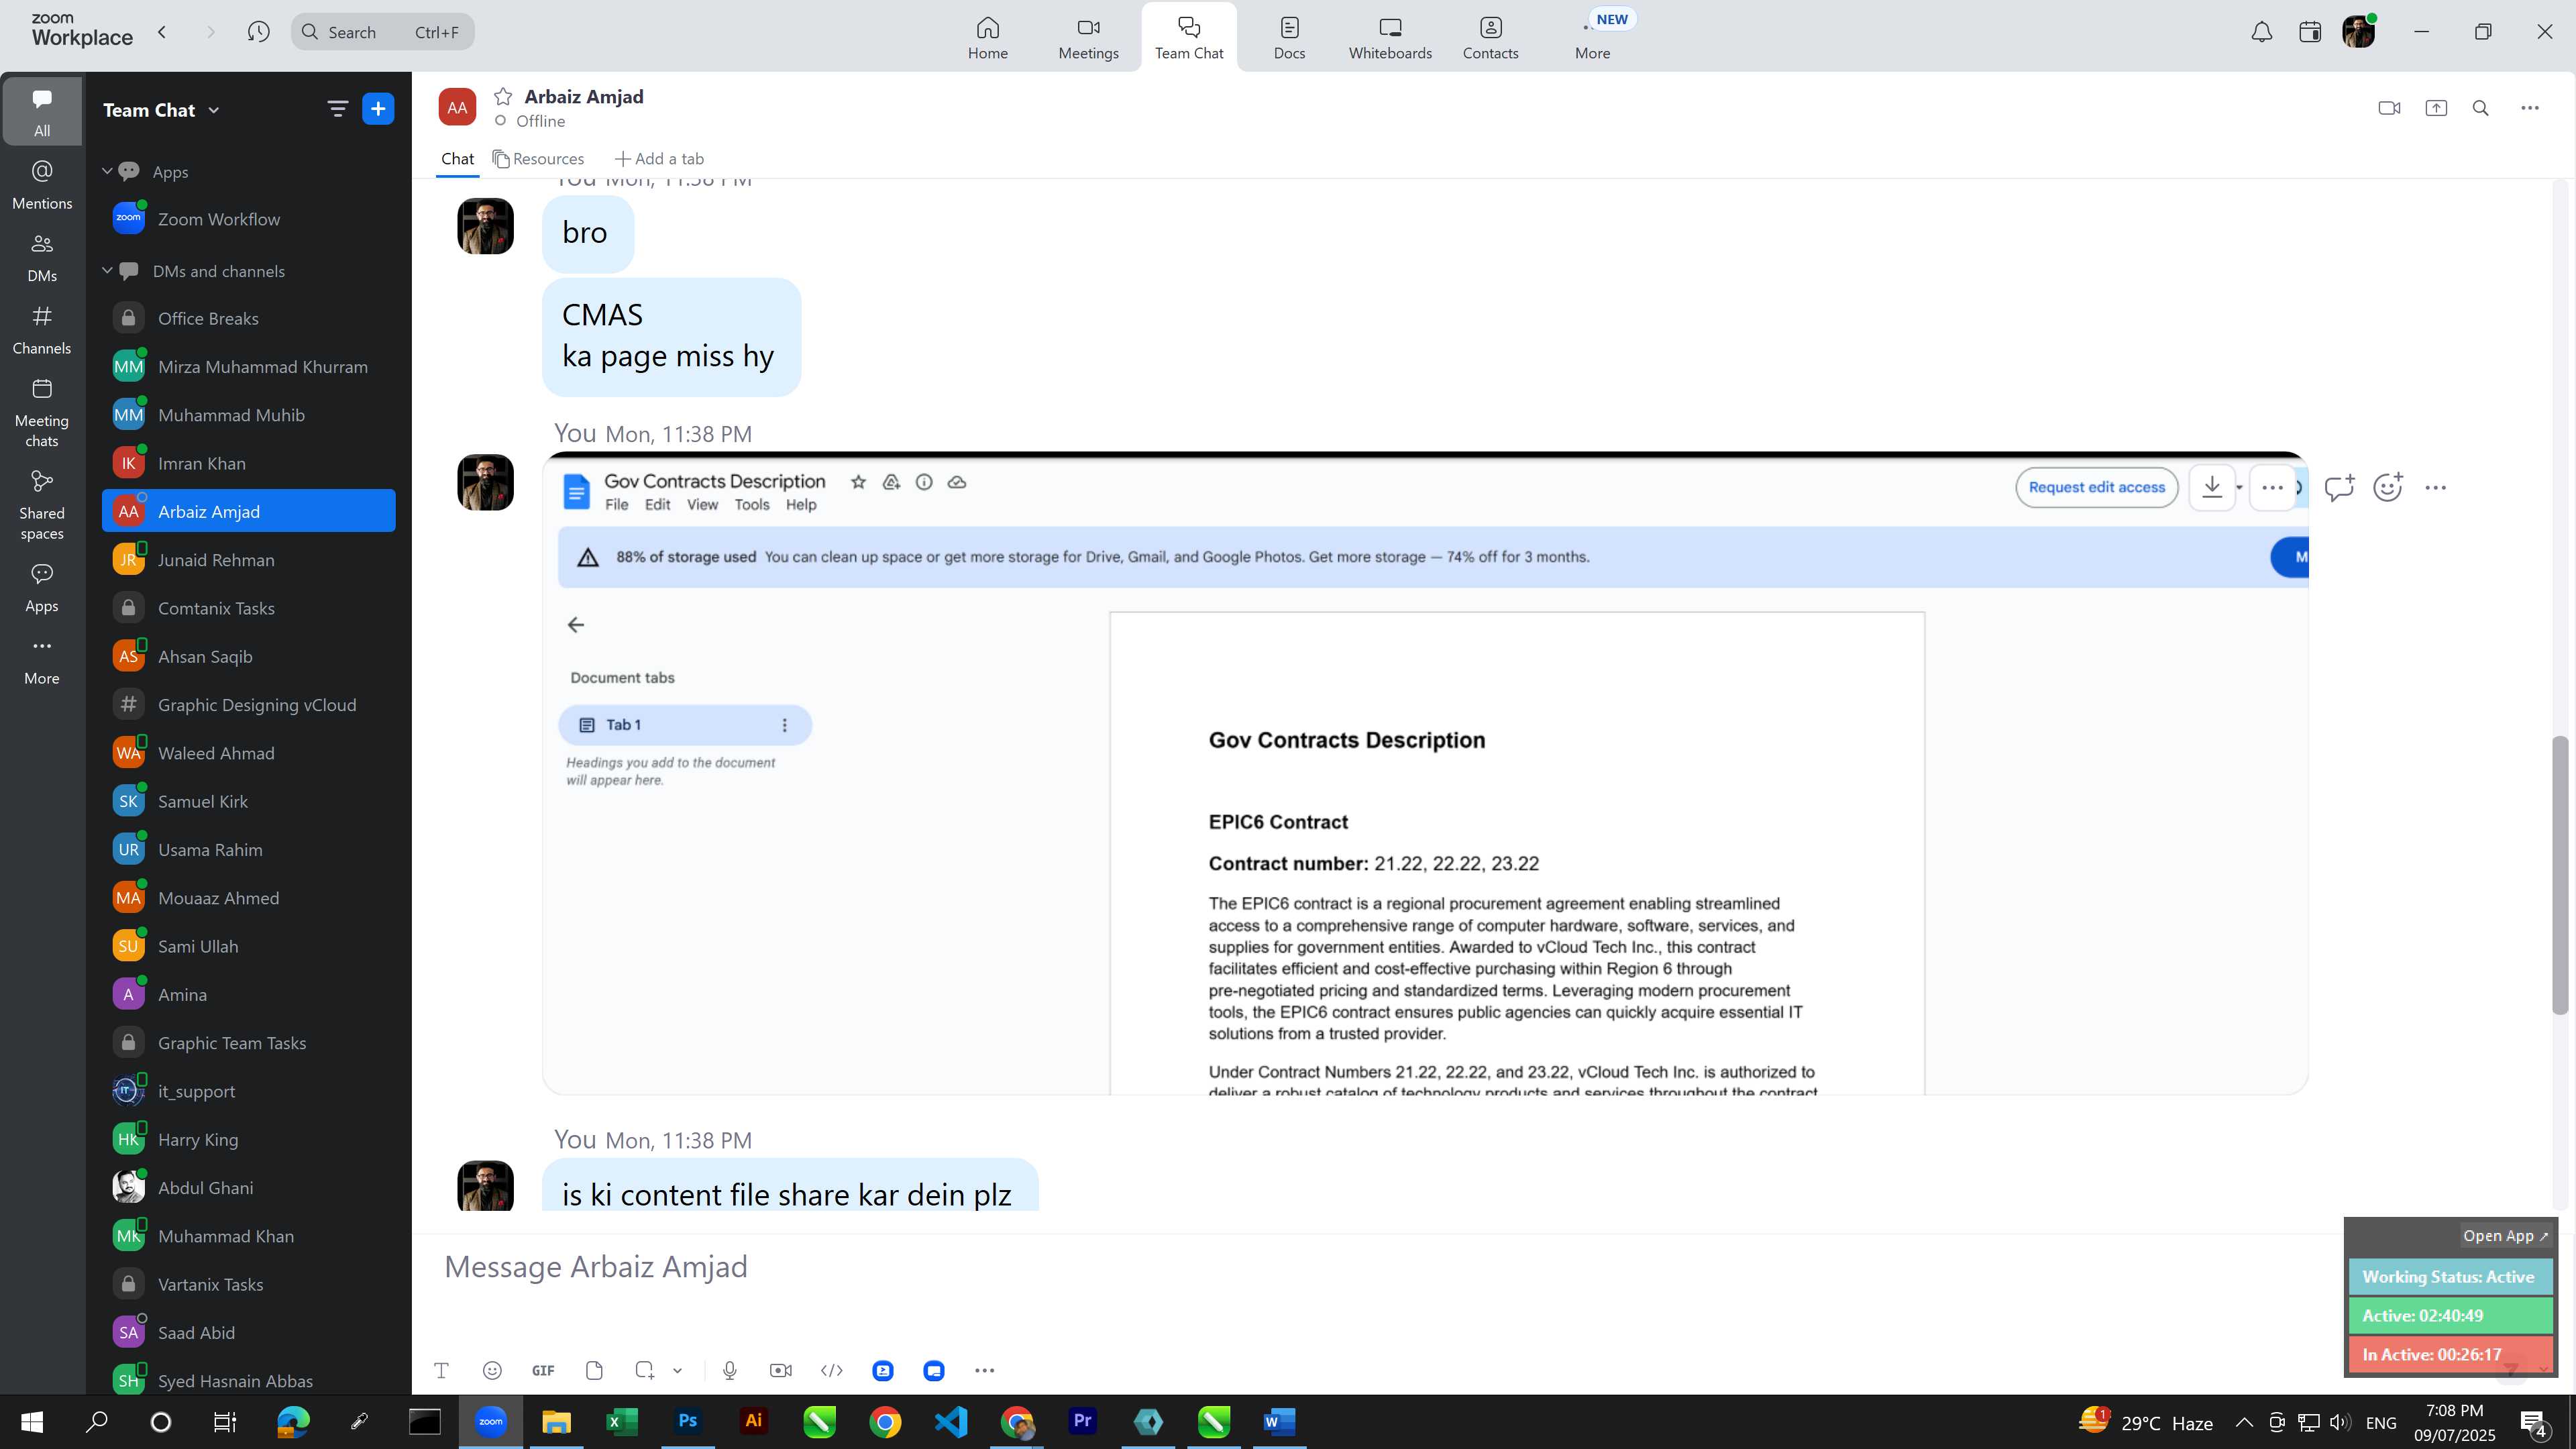The image size is (2576, 1449).
Task: Open the Team Chat dropdown header
Action: coord(161,110)
